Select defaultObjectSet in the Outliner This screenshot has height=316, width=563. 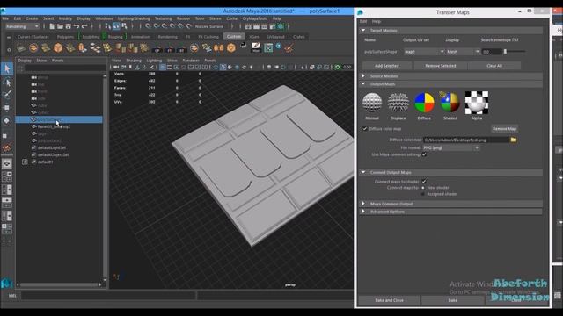pyautogui.click(x=53, y=154)
